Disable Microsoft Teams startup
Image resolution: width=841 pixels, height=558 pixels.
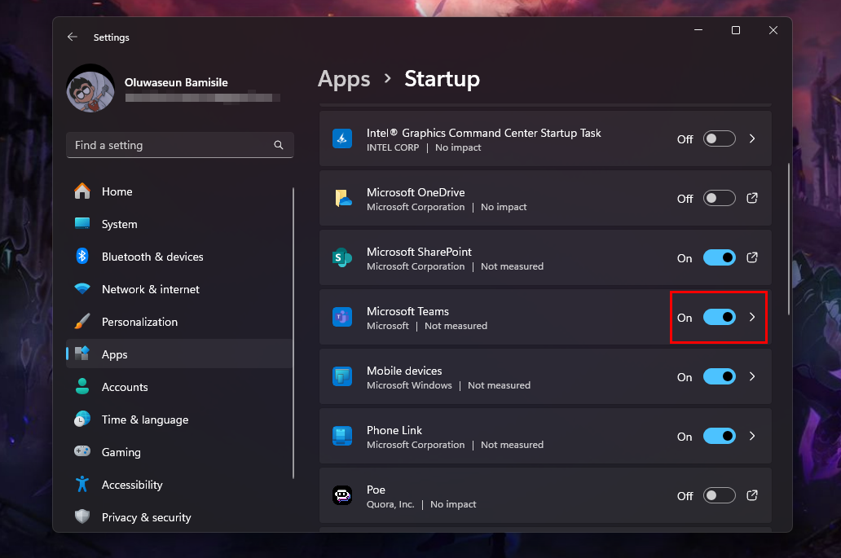pos(719,317)
